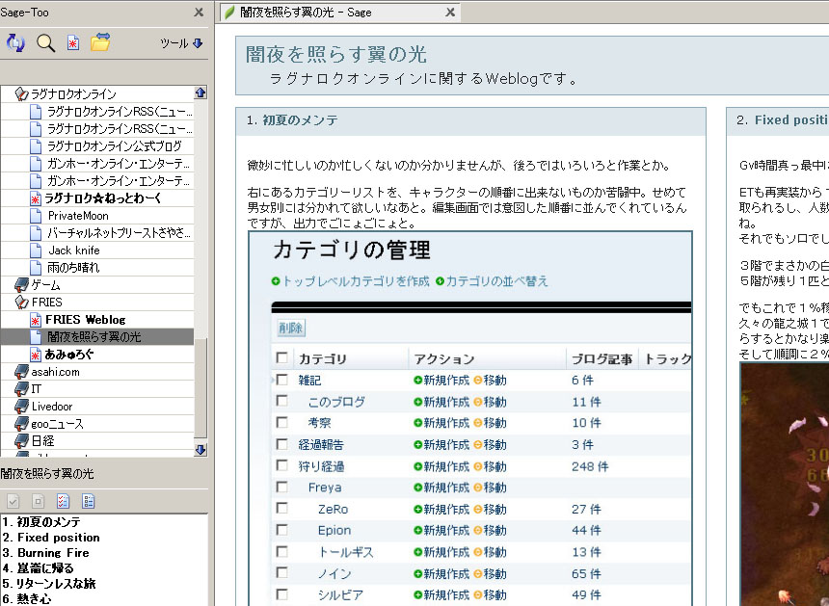Screen dimensions: 829x606
Task: Click the feed tree scrollbar down arrow
Action: click(201, 450)
